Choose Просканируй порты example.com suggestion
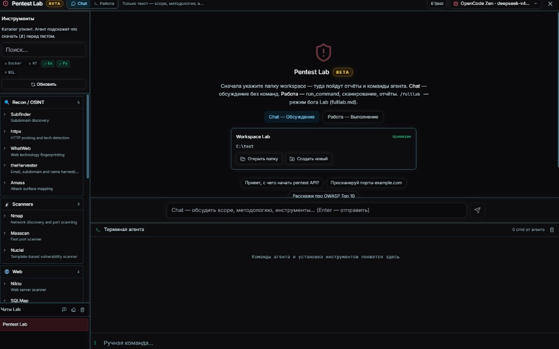559x349 pixels. 366,183
